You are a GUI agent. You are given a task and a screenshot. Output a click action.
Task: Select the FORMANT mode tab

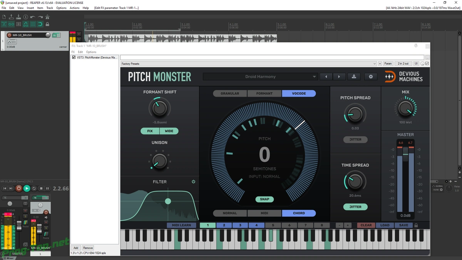pos(264,94)
